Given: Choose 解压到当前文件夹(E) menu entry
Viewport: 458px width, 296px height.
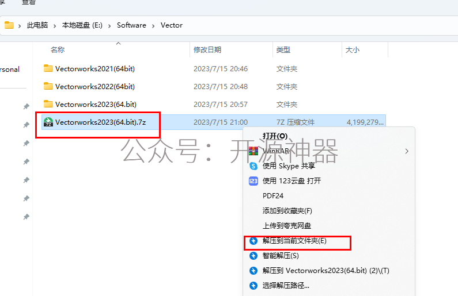Looking at the screenshot, I should tap(329, 241).
